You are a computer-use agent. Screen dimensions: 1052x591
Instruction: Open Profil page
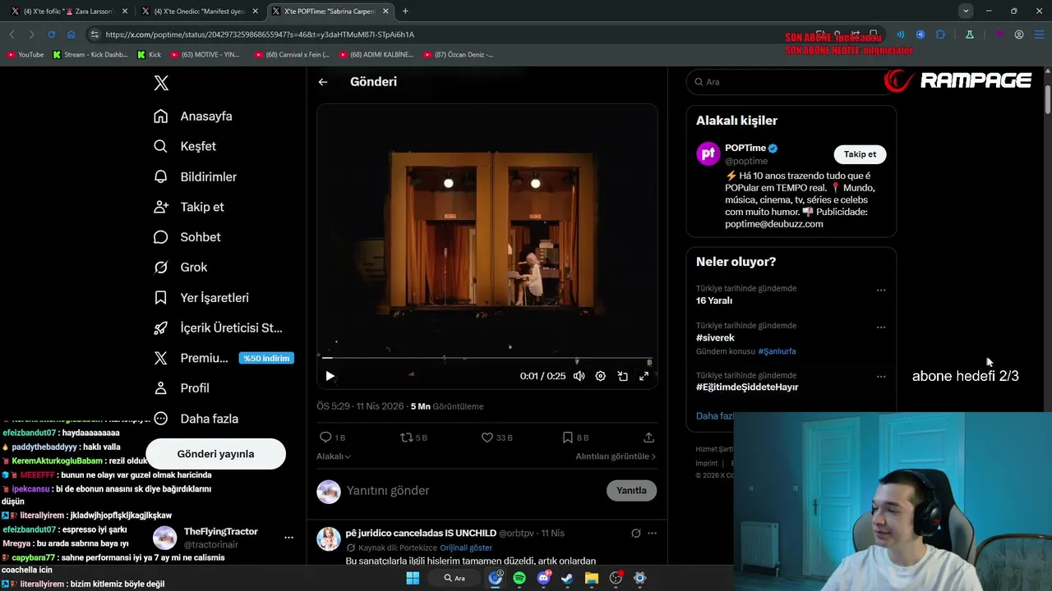(182, 388)
